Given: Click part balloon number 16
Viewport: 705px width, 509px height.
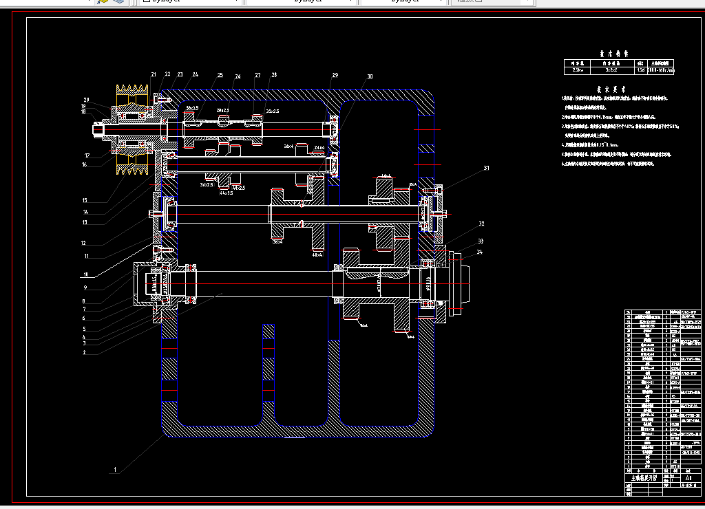Looking at the screenshot, I should (x=84, y=165).
